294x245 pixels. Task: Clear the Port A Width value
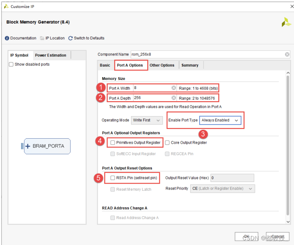(x=174, y=88)
